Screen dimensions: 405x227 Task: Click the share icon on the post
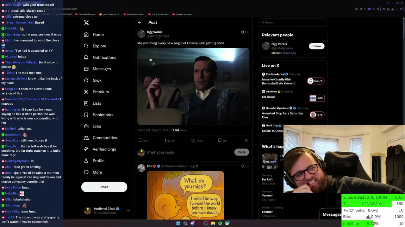point(246,140)
